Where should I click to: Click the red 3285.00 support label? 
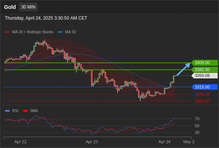tap(202, 94)
